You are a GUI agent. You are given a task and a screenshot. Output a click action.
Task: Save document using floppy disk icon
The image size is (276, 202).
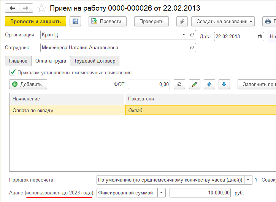pyautogui.click(x=75, y=22)
